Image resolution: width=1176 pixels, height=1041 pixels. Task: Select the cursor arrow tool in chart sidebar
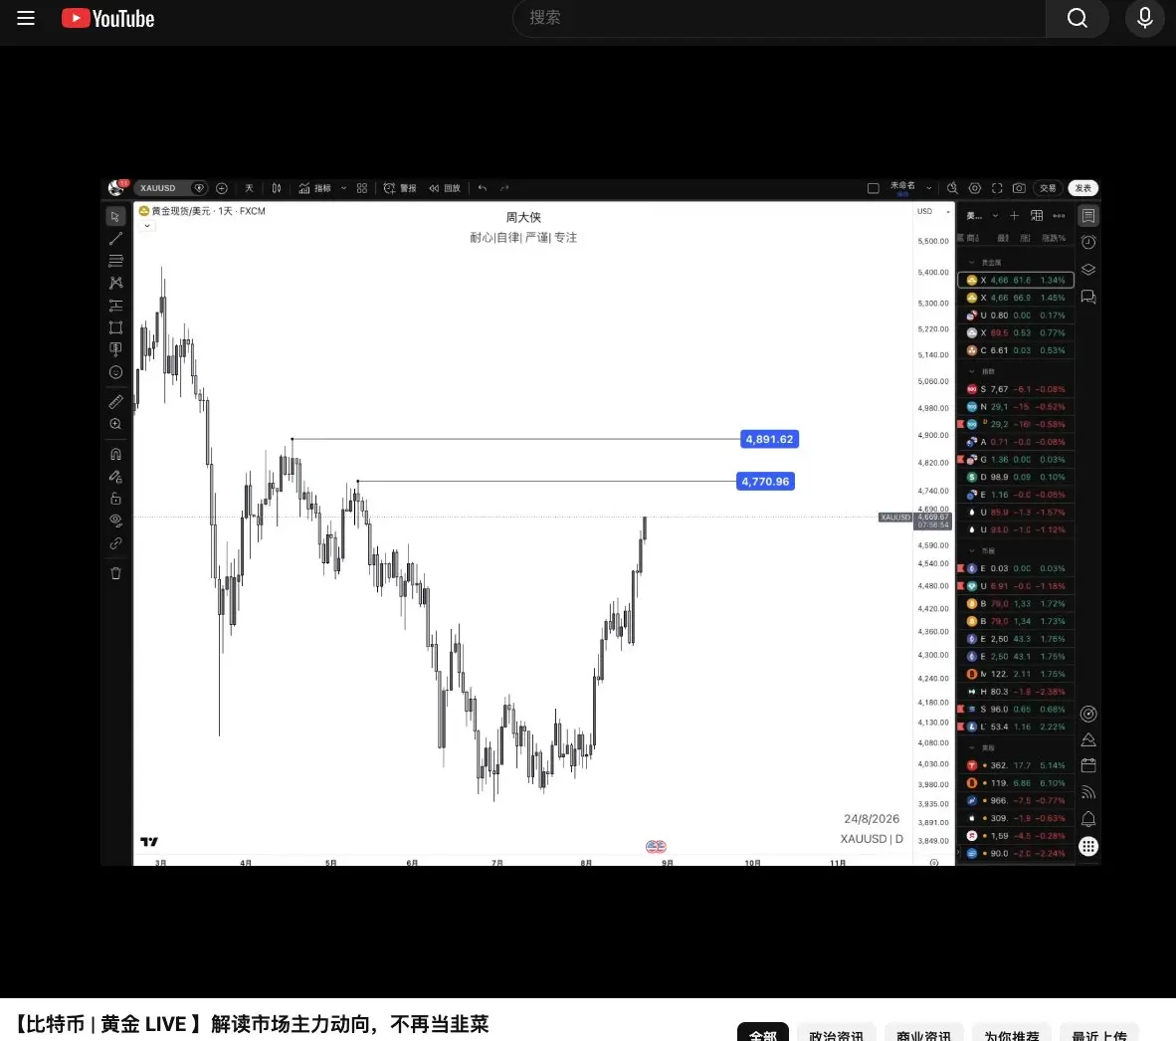tap(115, 217)
